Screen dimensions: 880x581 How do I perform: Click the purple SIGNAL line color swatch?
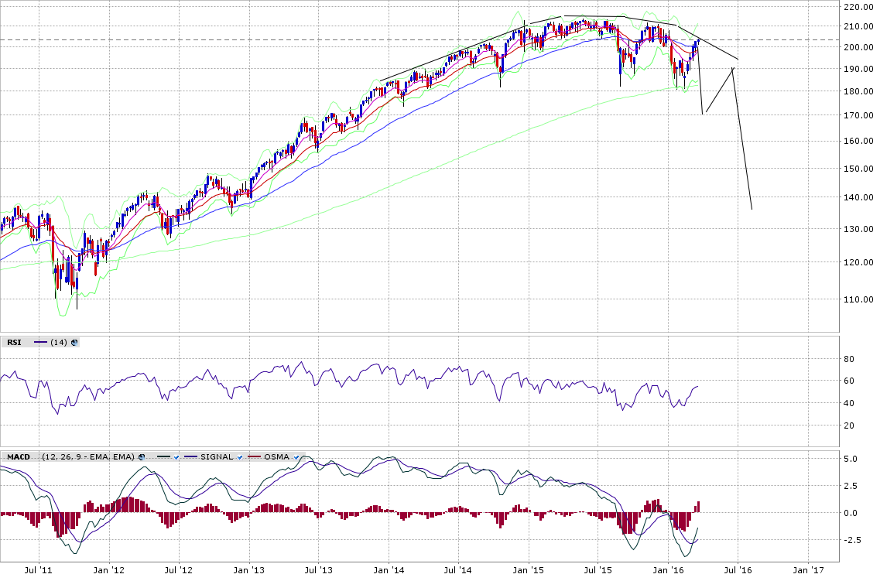[191, 456]
